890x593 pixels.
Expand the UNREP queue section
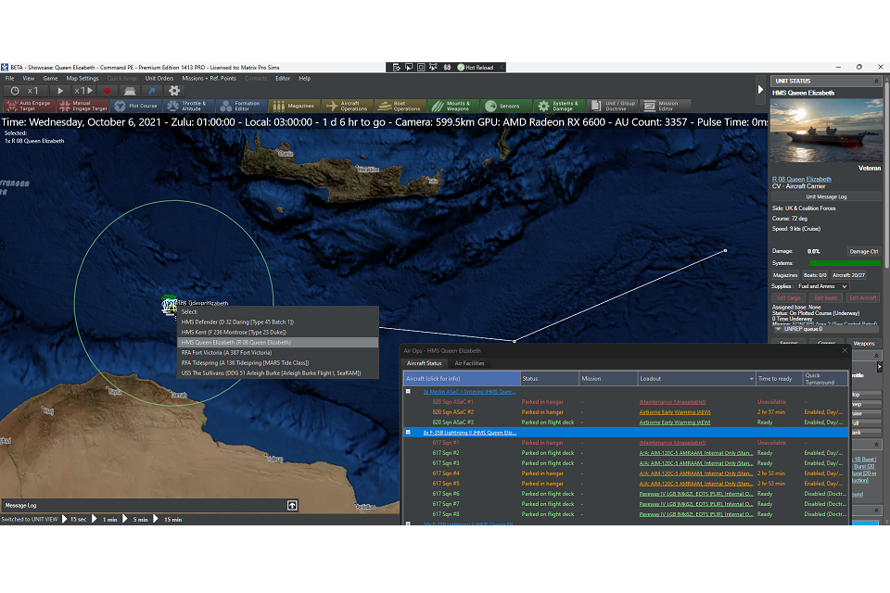[779, 330]
